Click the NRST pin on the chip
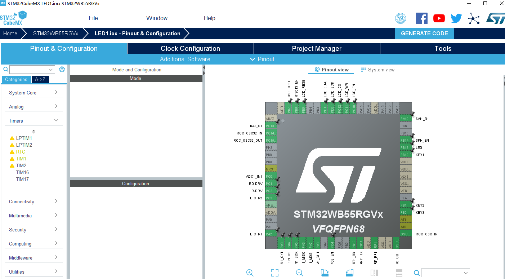Viewport: 505px width, 279px height. [x=270, y=169]
